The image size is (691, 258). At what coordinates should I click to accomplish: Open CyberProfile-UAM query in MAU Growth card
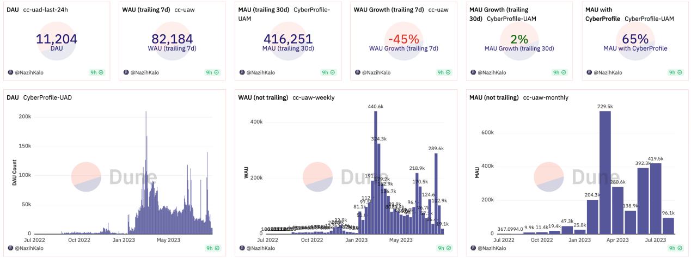511,19
